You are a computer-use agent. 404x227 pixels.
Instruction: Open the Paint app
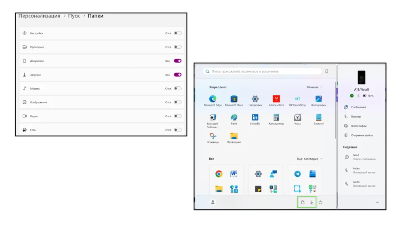point(234,119)
